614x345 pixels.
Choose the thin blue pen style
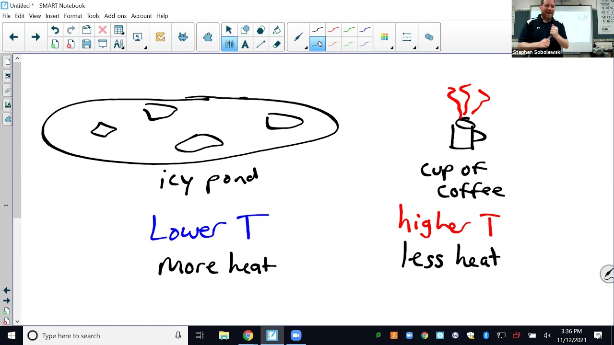tap(365, 44)
